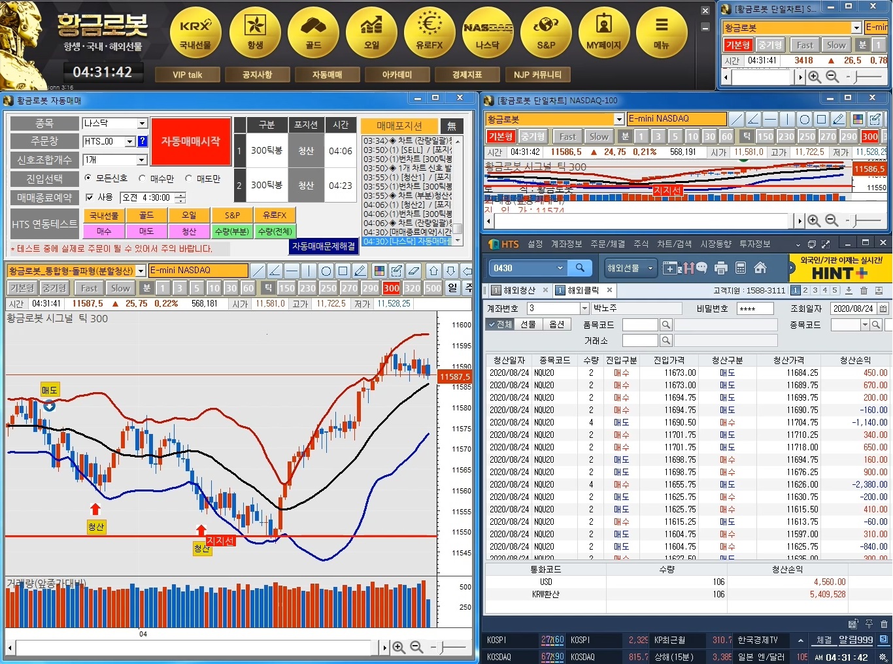Expand the 종목코드 dropdown in the HTS window
This screenshot has width=893, height=664.
pyautogui.click(x=865, y=325)
